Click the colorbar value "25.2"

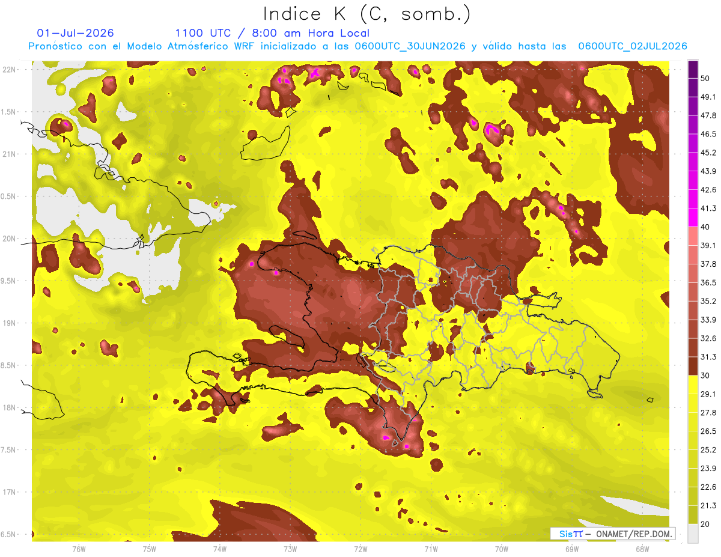(708, 449)
